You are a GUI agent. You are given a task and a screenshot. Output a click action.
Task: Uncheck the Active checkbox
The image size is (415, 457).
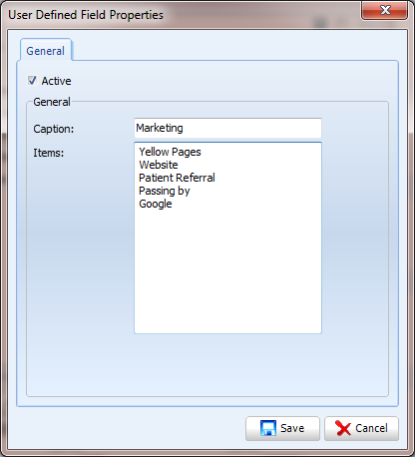point(32,81)
